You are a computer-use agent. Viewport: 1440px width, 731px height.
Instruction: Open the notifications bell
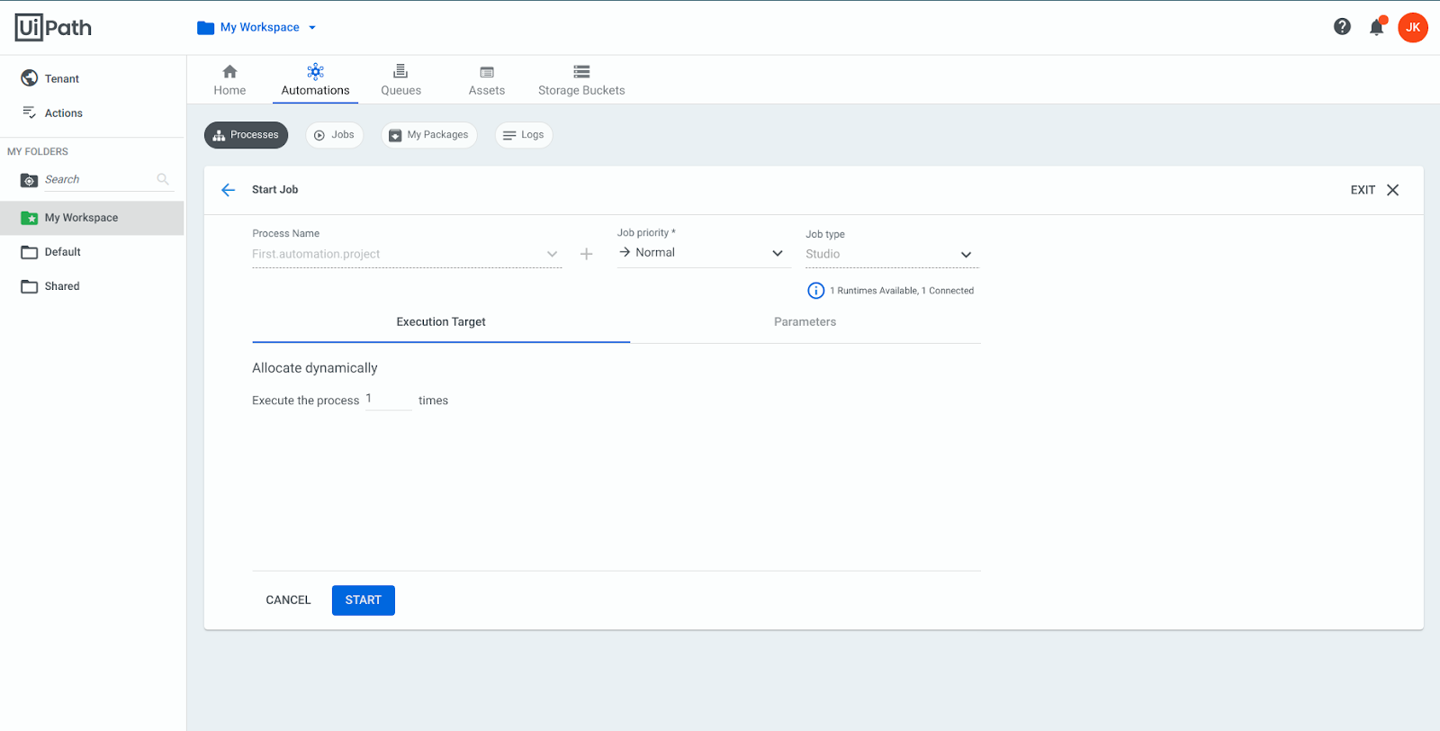(x=1376, y=27)
